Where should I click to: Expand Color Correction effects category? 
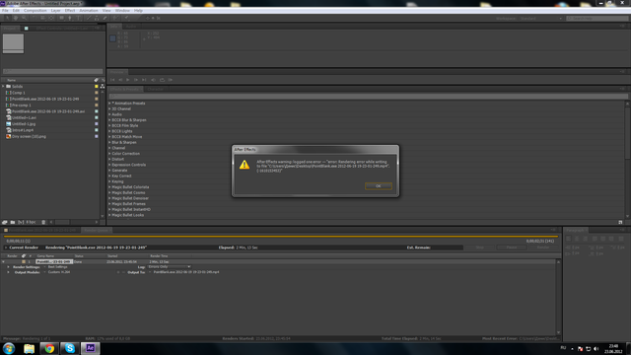click(109, 154)
